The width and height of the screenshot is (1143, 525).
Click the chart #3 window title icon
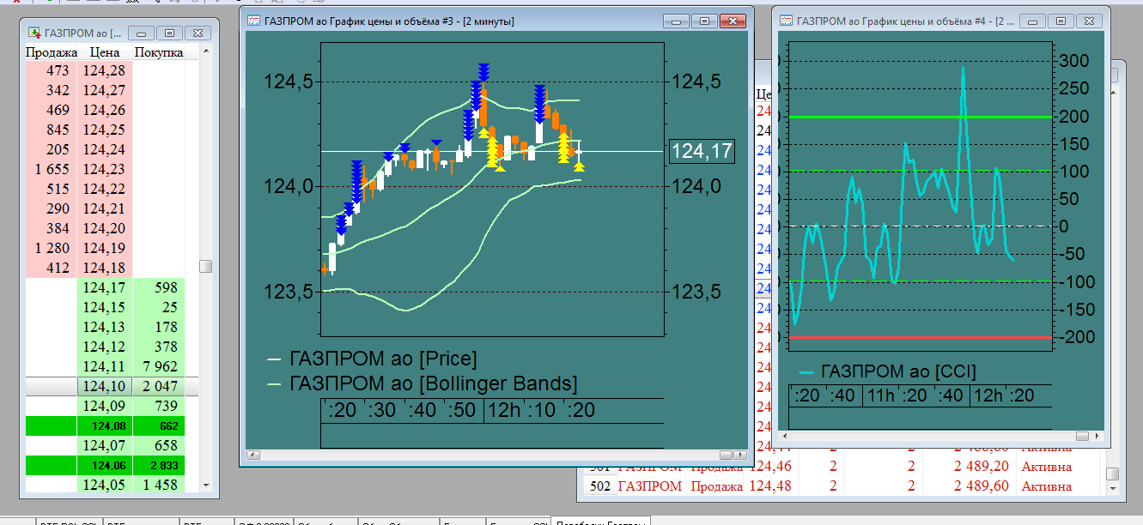[253, 21]
